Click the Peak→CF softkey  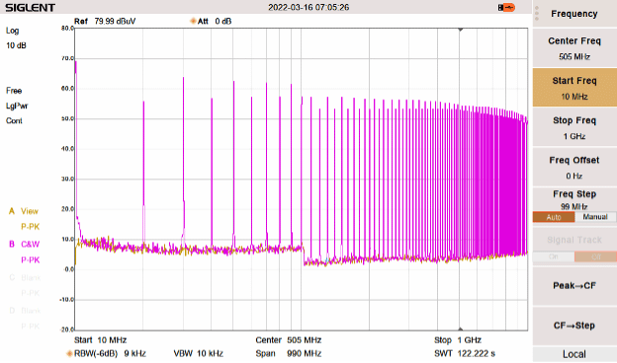[574, 286]
